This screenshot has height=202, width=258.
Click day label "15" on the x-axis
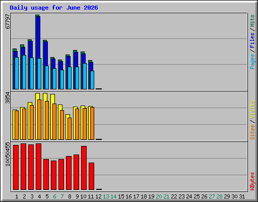coord(121,196)
